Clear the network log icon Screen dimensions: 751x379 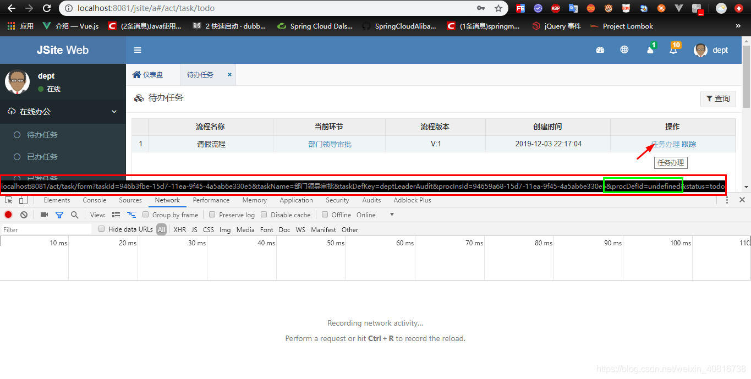[24, 215]
